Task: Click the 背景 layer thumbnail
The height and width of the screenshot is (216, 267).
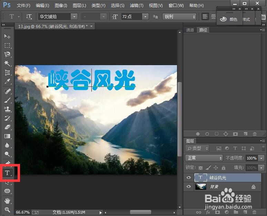Action: coord(200,186)
